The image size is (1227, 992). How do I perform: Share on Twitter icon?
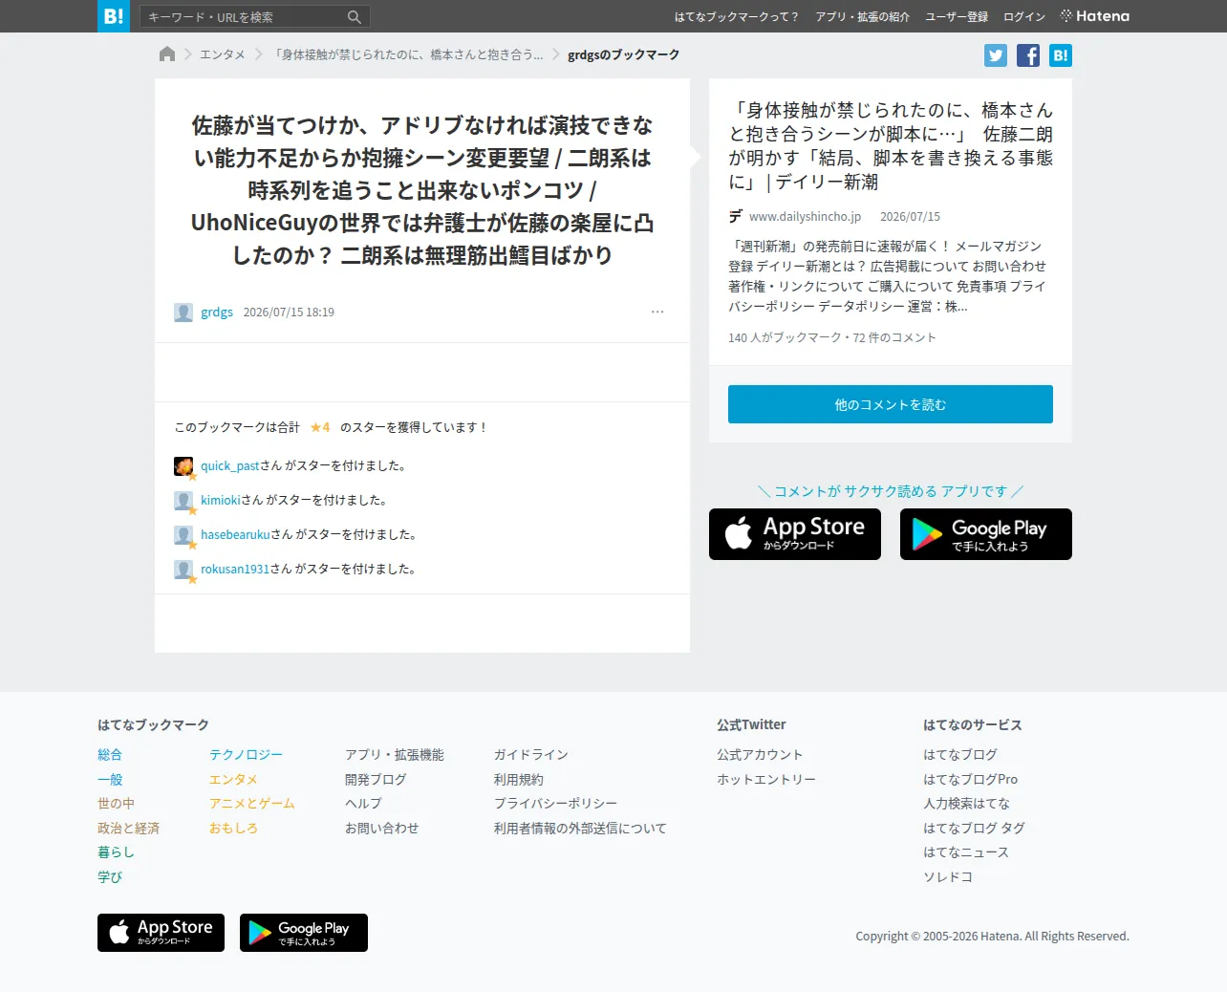tap(996, 55)
